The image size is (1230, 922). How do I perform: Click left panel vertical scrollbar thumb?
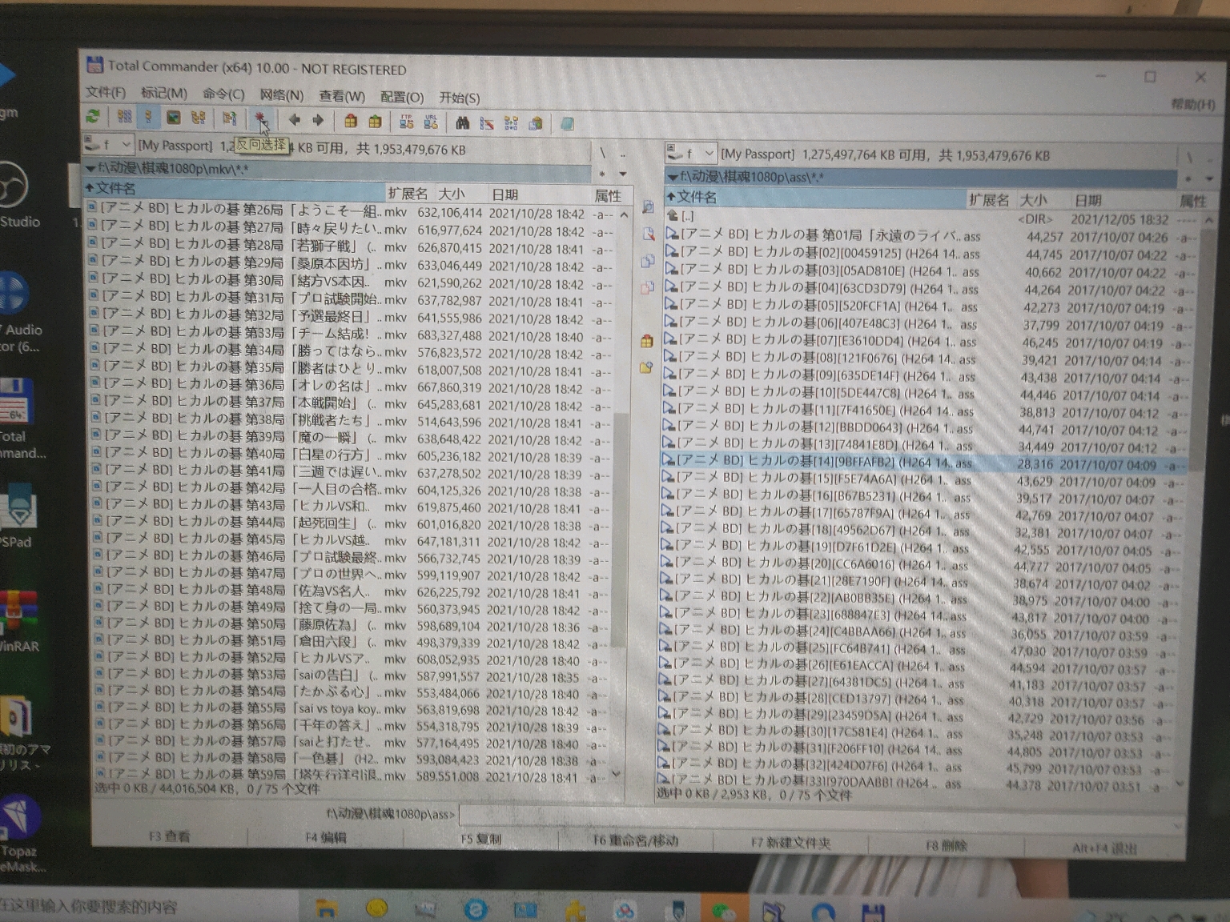619,528
